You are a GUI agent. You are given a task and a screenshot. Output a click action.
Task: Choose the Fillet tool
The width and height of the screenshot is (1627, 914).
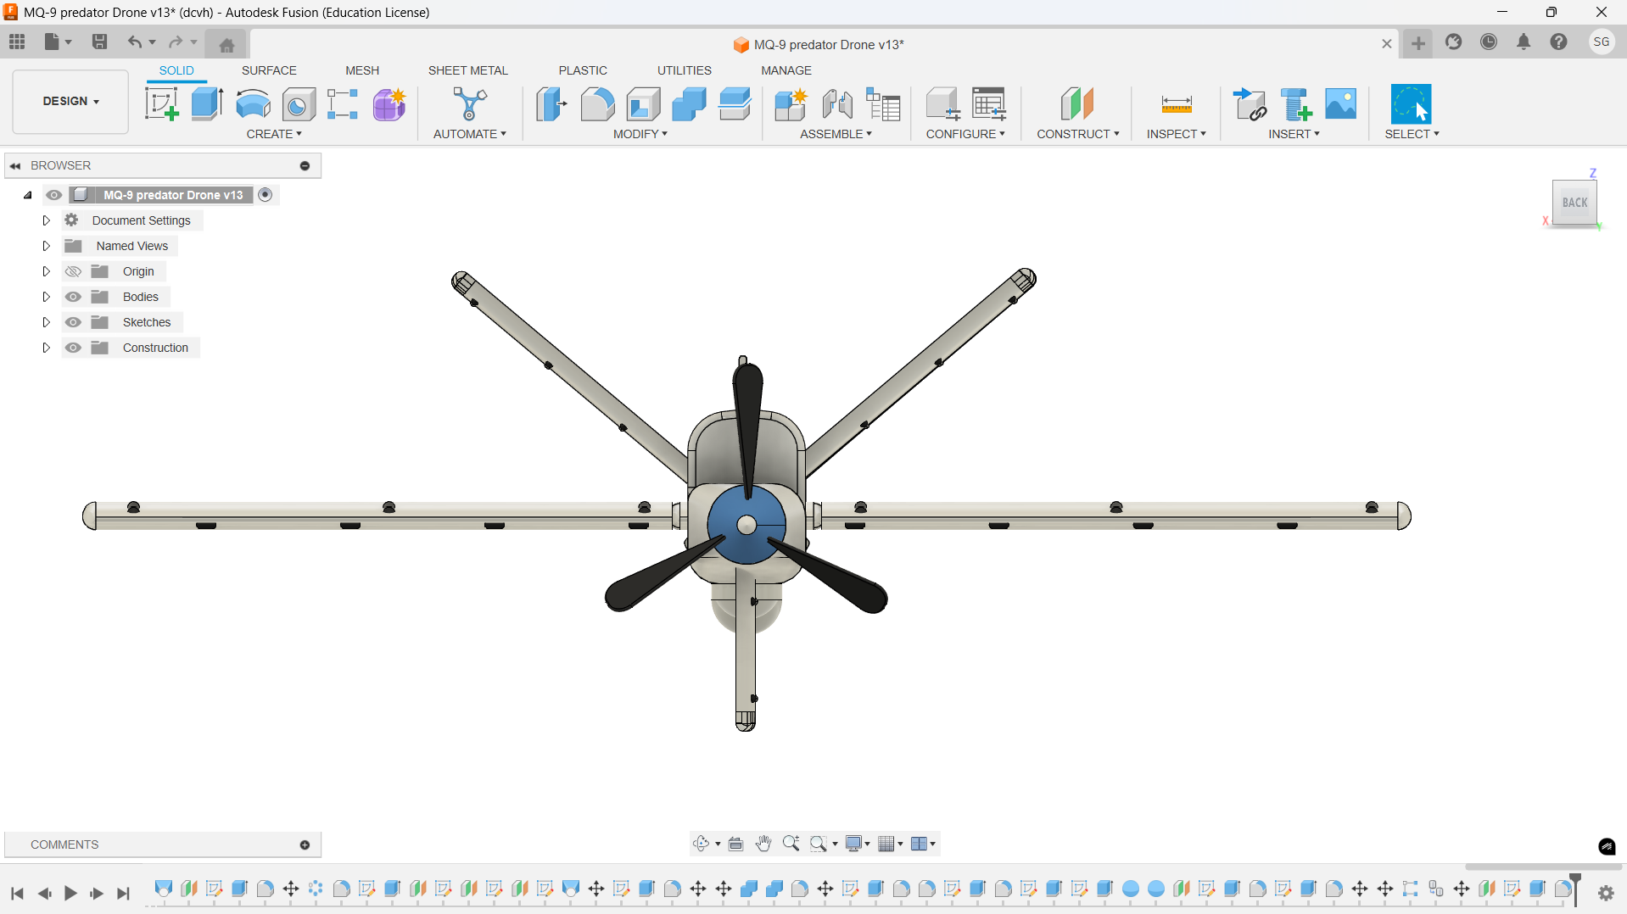[597, 104]
